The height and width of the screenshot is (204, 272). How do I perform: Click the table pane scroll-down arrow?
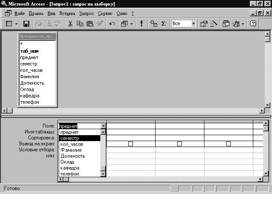pos(267,105)
